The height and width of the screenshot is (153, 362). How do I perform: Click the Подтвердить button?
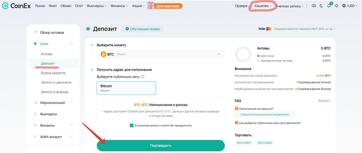[x=161, y=146]
